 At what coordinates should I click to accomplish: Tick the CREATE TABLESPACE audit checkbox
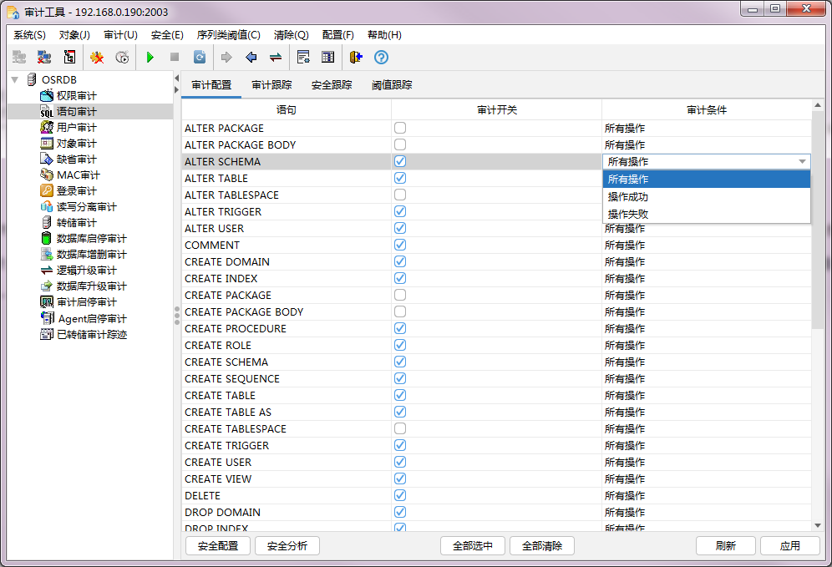click(400, 429)
